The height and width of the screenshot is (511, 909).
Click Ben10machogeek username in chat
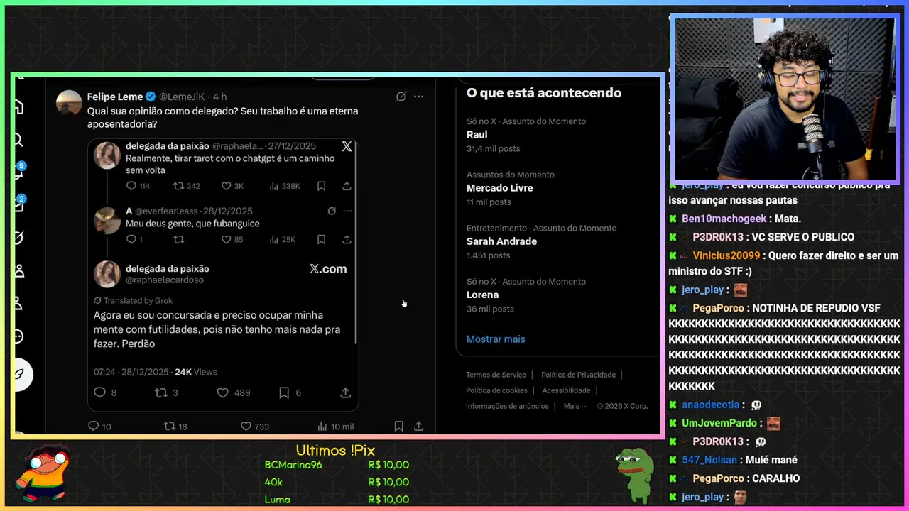(x=724, y=219)
